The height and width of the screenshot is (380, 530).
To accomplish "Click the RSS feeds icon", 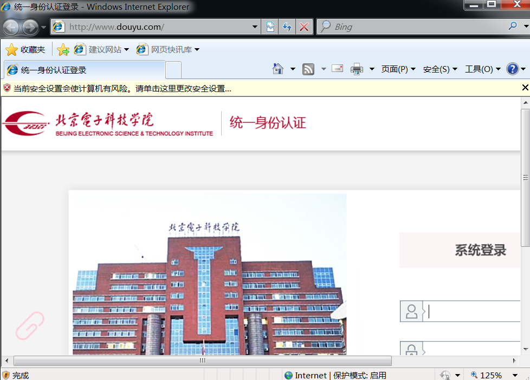I will pyautogui.click(x=308, y=69).
